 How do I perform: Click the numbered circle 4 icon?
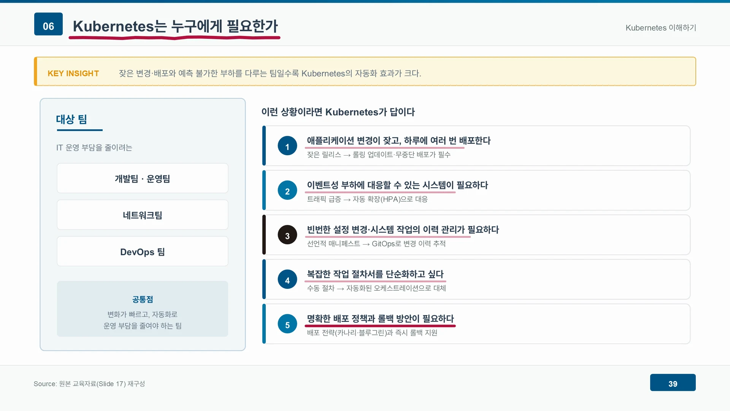(287, 279)
